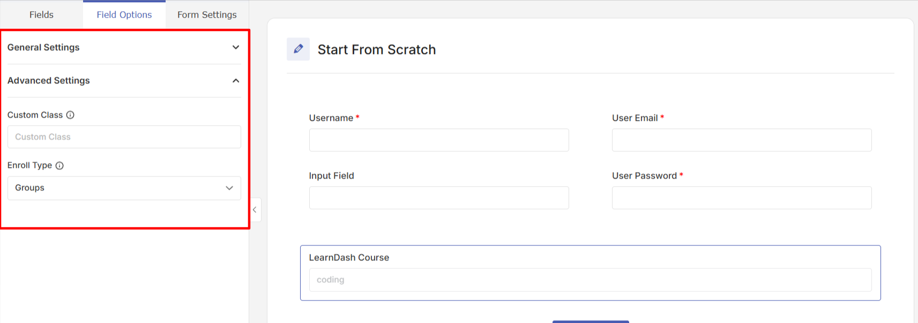The image size is (918, 323).
Task: Open the Form Settings tab
Action: (x=207, y=14)
